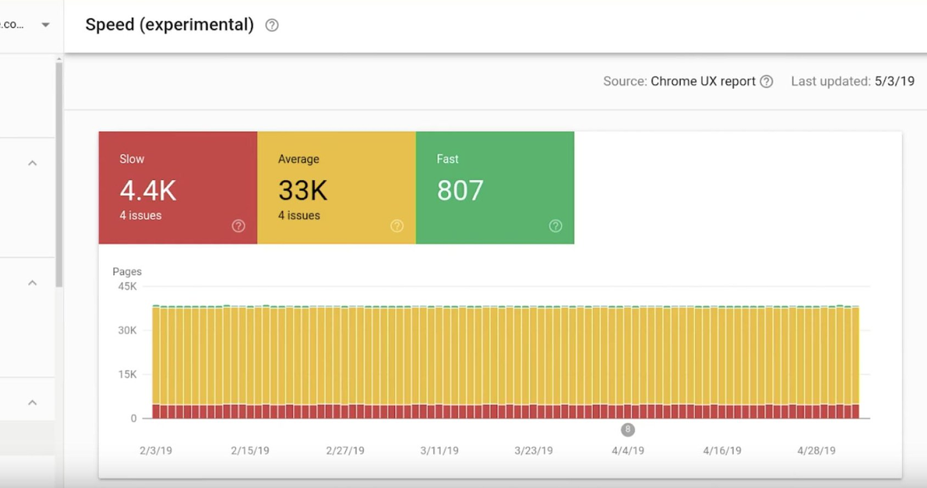Click the chart annotation marker labeled 8
The height and width of the screenshot is (488, 927).
pos(628,429)
